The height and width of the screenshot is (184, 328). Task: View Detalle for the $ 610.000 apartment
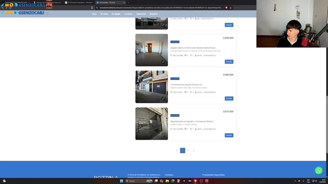229,135
